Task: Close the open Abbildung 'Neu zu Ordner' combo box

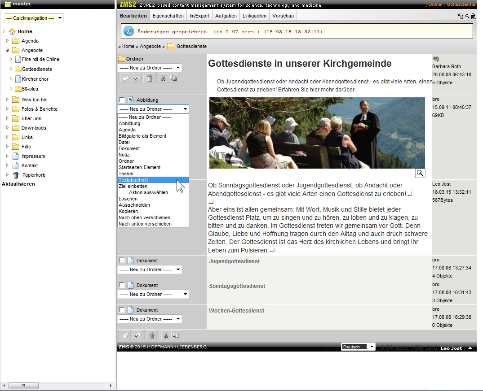Action: tap(153, 109)
